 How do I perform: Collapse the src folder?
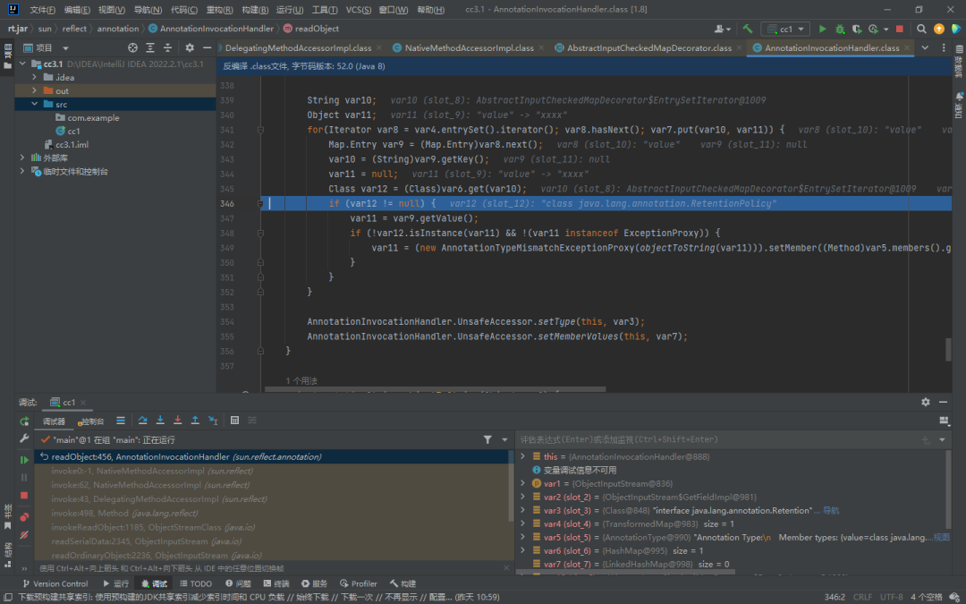pos(35,104)
